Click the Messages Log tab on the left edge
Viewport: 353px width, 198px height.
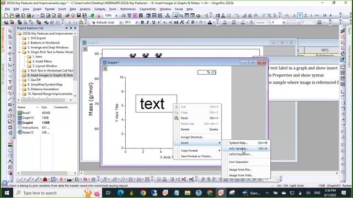click(x=3, y=40)
